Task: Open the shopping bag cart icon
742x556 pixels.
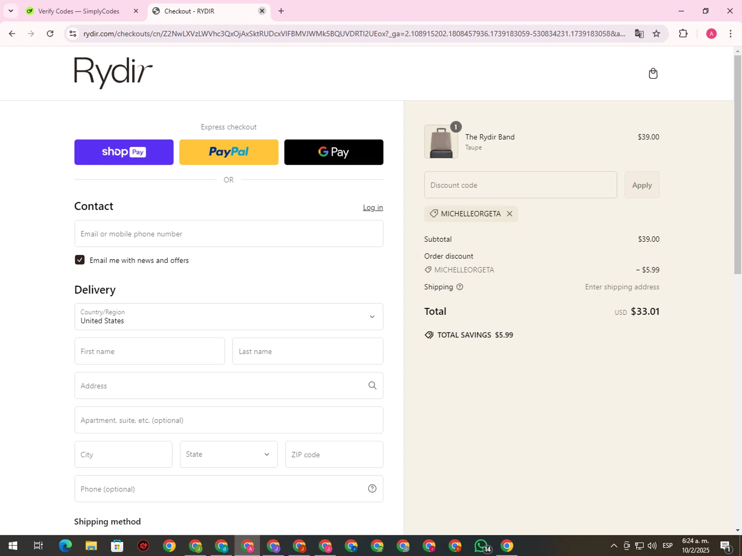Action: [x=653, y=74]
